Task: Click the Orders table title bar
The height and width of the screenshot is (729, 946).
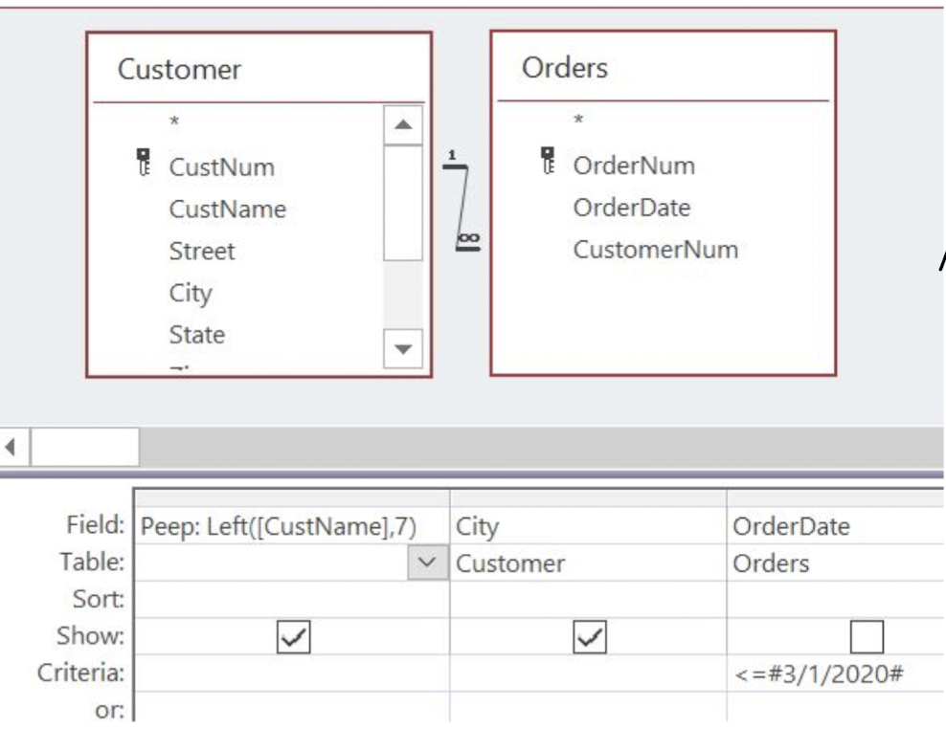Action: click(x=663, y=68)
